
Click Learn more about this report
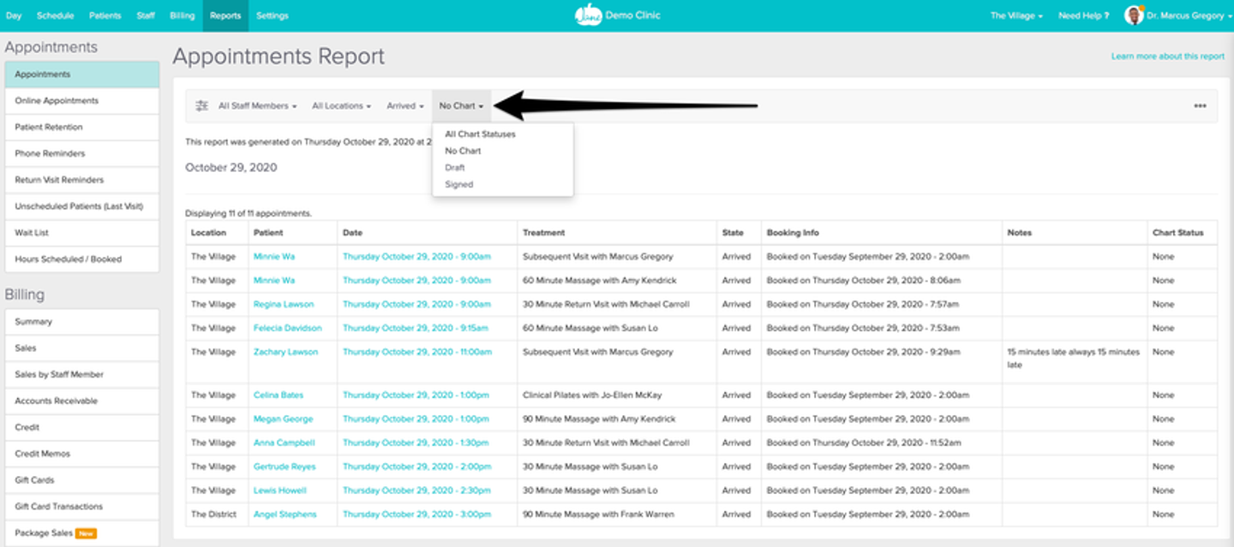pos(1167,56)
